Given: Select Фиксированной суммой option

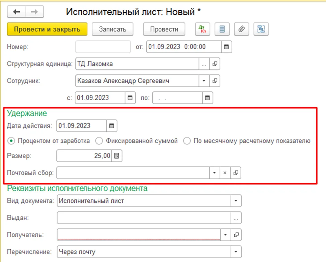Looking at the screenshot, I should (137, 141).
